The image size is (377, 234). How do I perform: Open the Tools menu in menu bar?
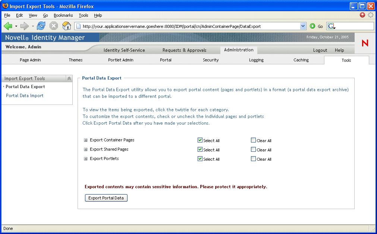[84, 15]
